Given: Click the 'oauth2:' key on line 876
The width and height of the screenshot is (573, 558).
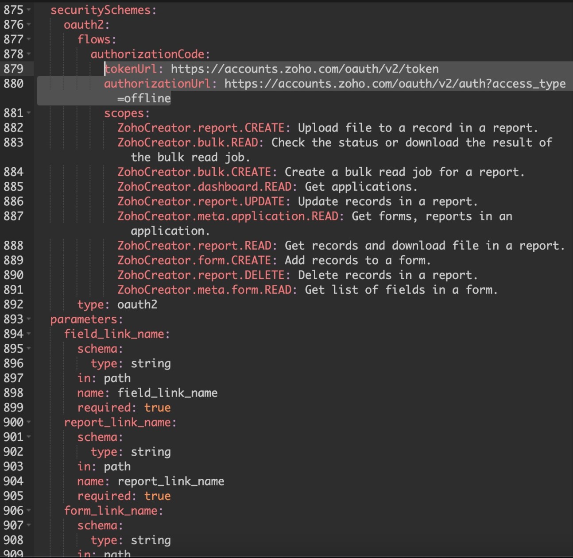Looking at the screenshot, I should coord(87,25).
